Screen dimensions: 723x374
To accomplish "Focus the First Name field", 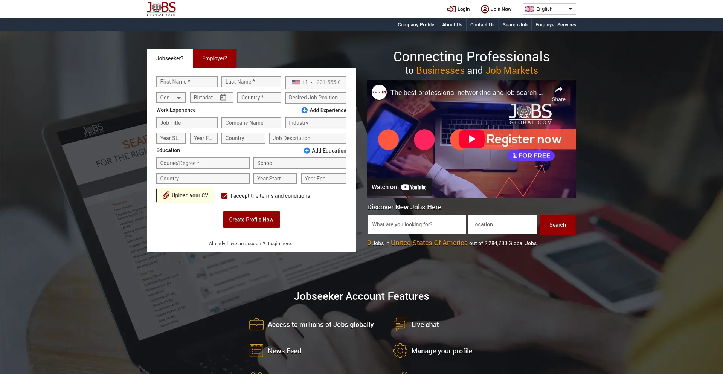I will click(187, 82).
